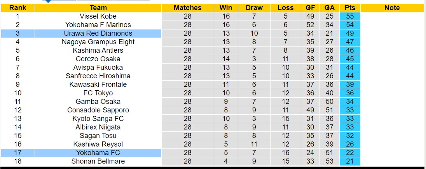This screenshot has width=426, height=169.
Task: Select Cerezo Osaka in the standings
Action: (x=98, y=59)
